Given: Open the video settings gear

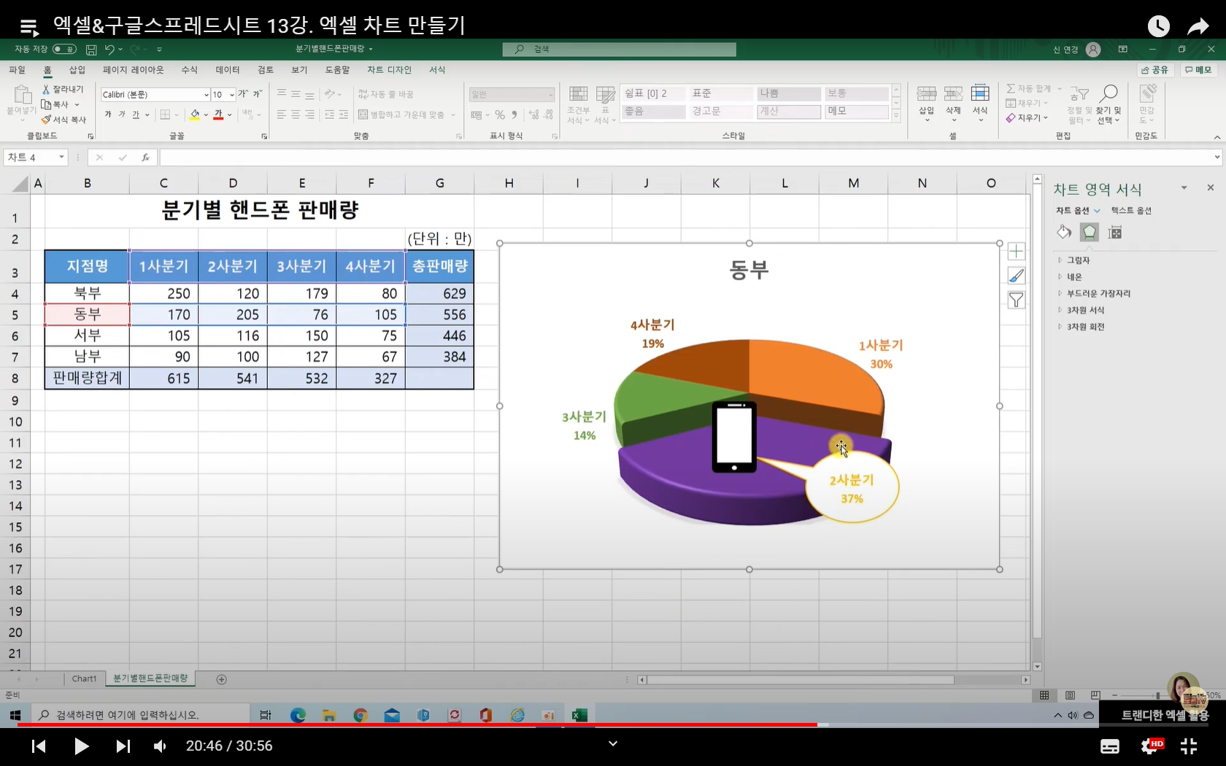Looking at the screenshot, I should coord(1150,746).
